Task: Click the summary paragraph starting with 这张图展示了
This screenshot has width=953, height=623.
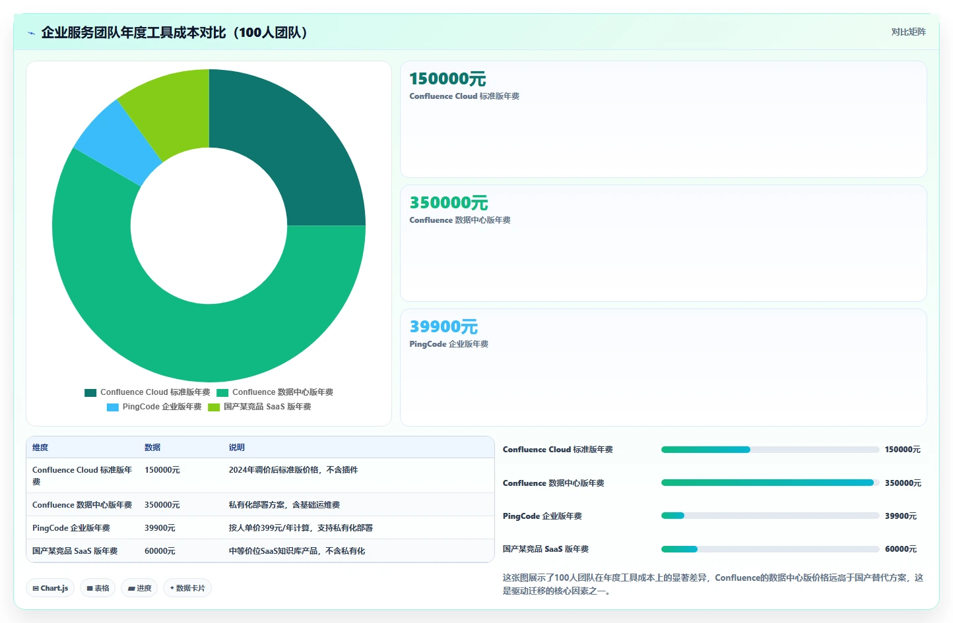Action: [713, 584]
